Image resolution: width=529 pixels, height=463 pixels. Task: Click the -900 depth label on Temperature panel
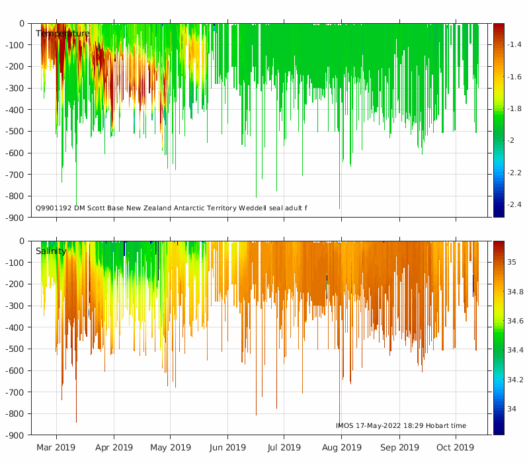click(15, 218)
